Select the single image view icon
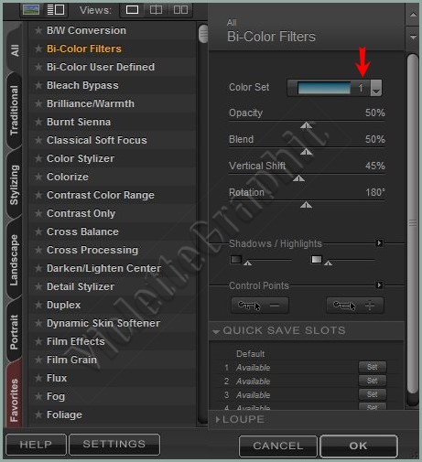422x462 pixels. [x=132, y=10]
